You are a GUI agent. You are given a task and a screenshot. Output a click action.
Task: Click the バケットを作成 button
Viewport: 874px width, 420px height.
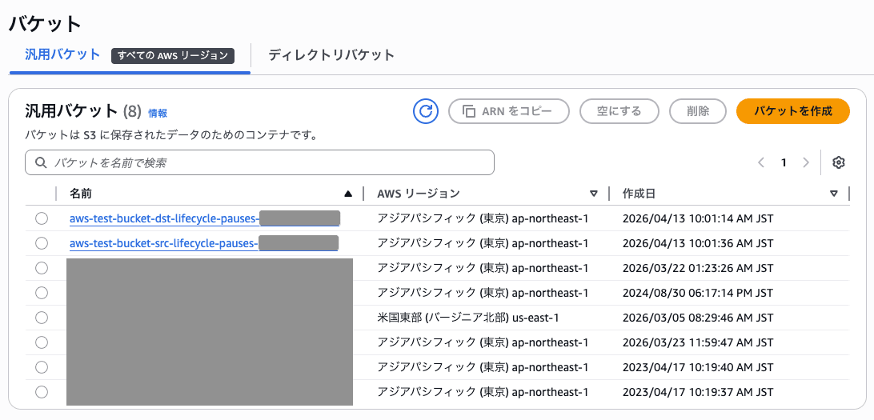[x=793, y=111]
